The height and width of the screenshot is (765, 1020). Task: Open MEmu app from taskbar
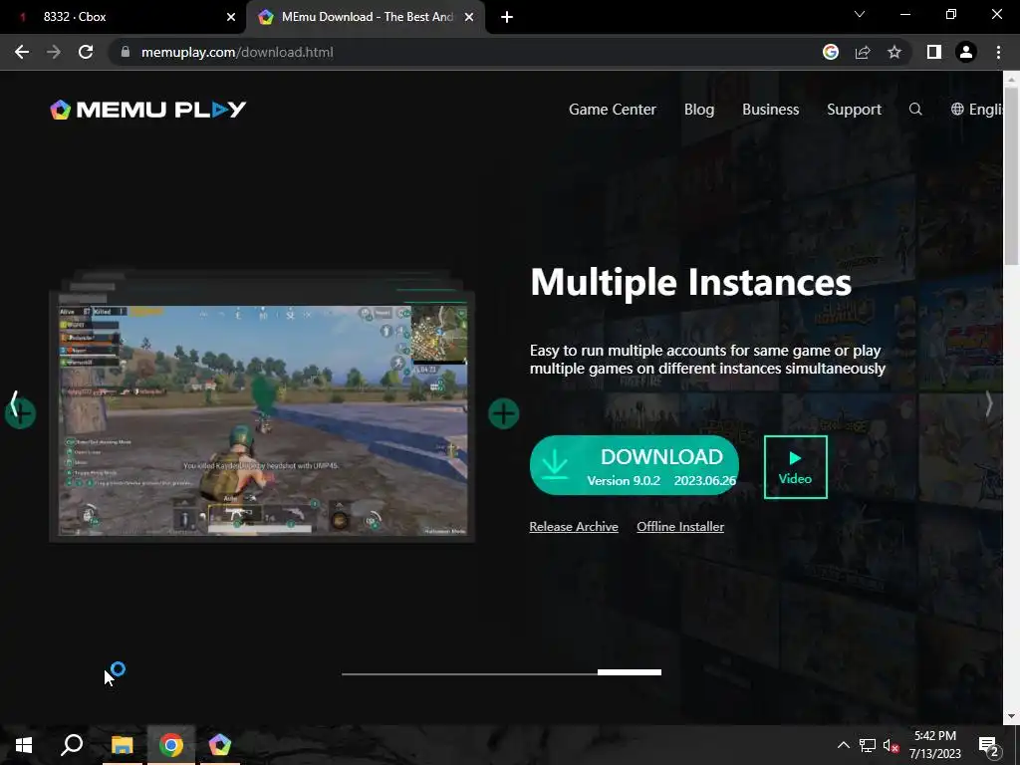pyautogui.click(x=220, y=745)
